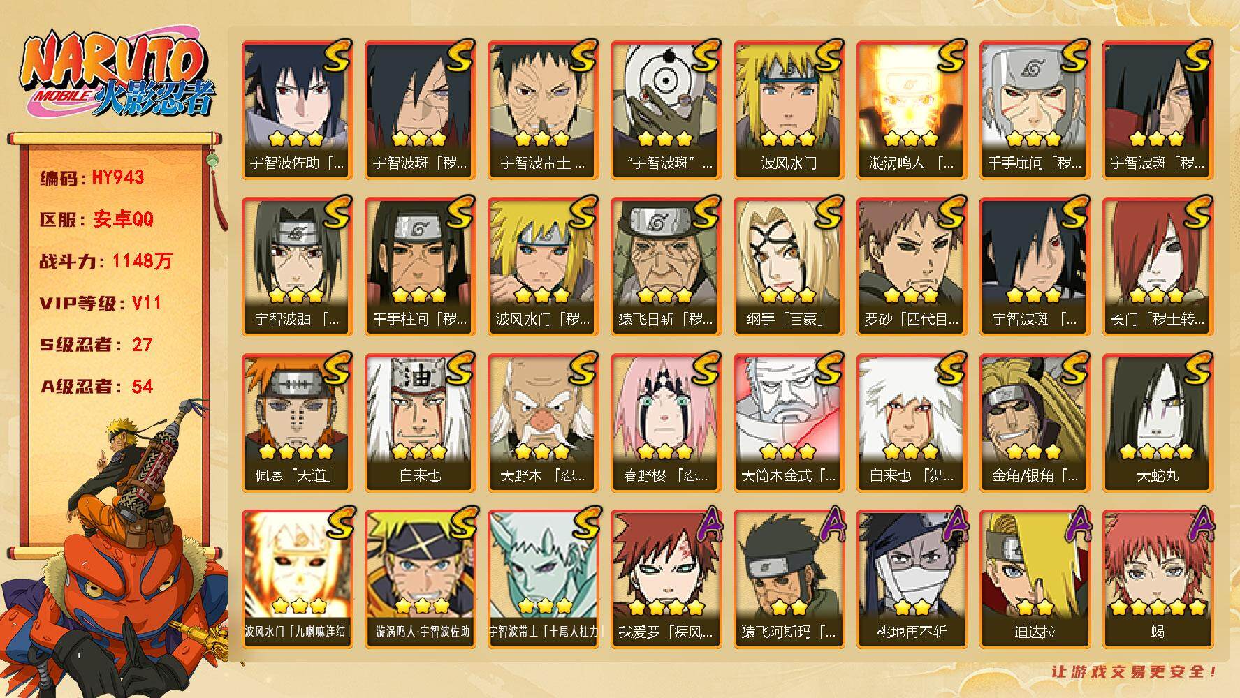Open the 波风水门 card in first row
This screenshot has width=1240, height=698.
789,110
